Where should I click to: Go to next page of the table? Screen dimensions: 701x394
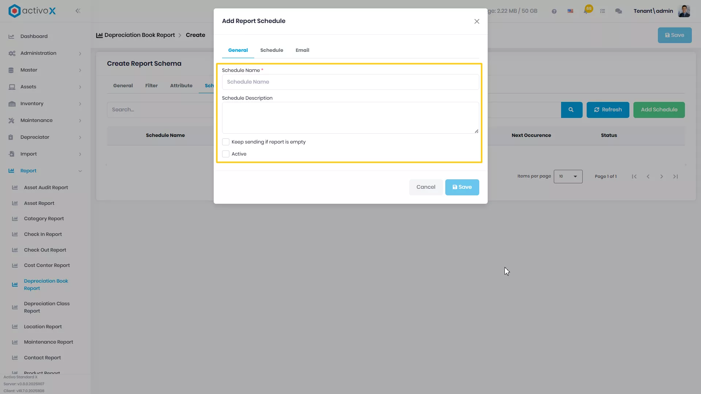(662, 177)
